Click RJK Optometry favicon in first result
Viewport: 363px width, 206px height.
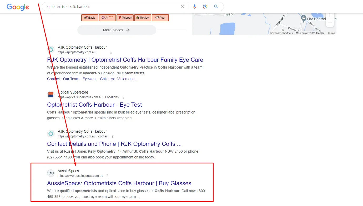(x=51, y=50)
